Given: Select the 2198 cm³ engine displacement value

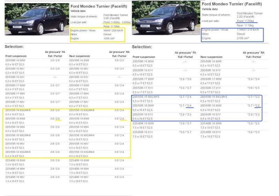Looking at the screenshot, I should coord(244,38).
